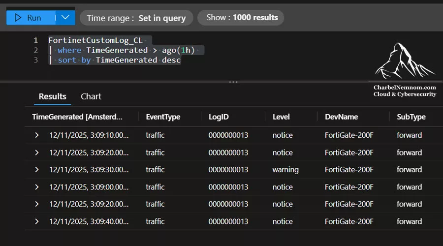Image resolution: width=443 pixels, height=246 pixels.
Task: Click the LogID cell in the 3:09:40.00 row
Action: pyautogui.click(x=228, y=221)
